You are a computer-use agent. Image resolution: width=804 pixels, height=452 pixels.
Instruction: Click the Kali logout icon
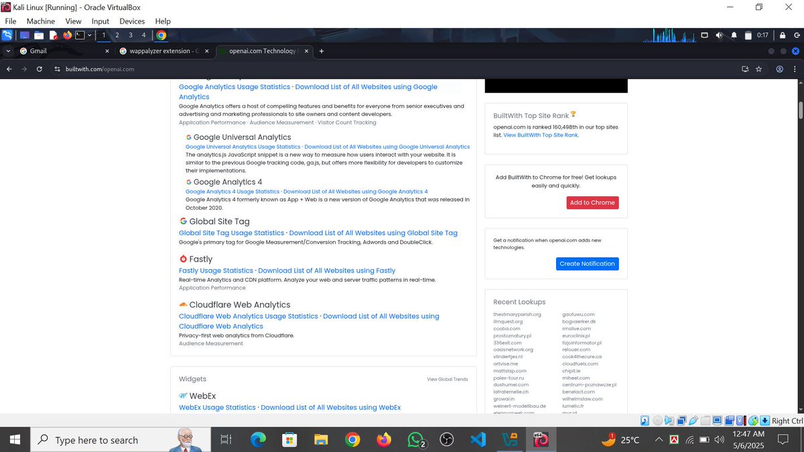pos(796,35)
